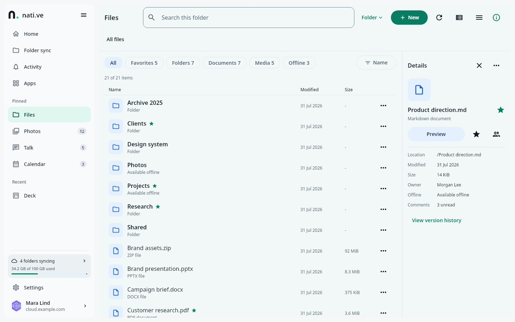Unfavorite the Projects folder star
Viewport: 515px width, 322px height.
(155, 186)
